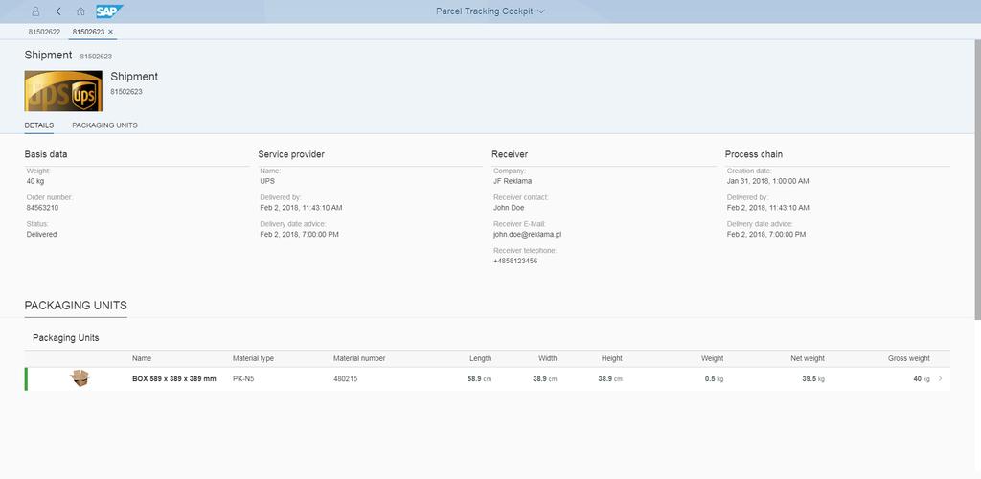Switch to the 81502622 tab
Screen dimensions: 981x479
pyautogui.click(x=44, y=32)
